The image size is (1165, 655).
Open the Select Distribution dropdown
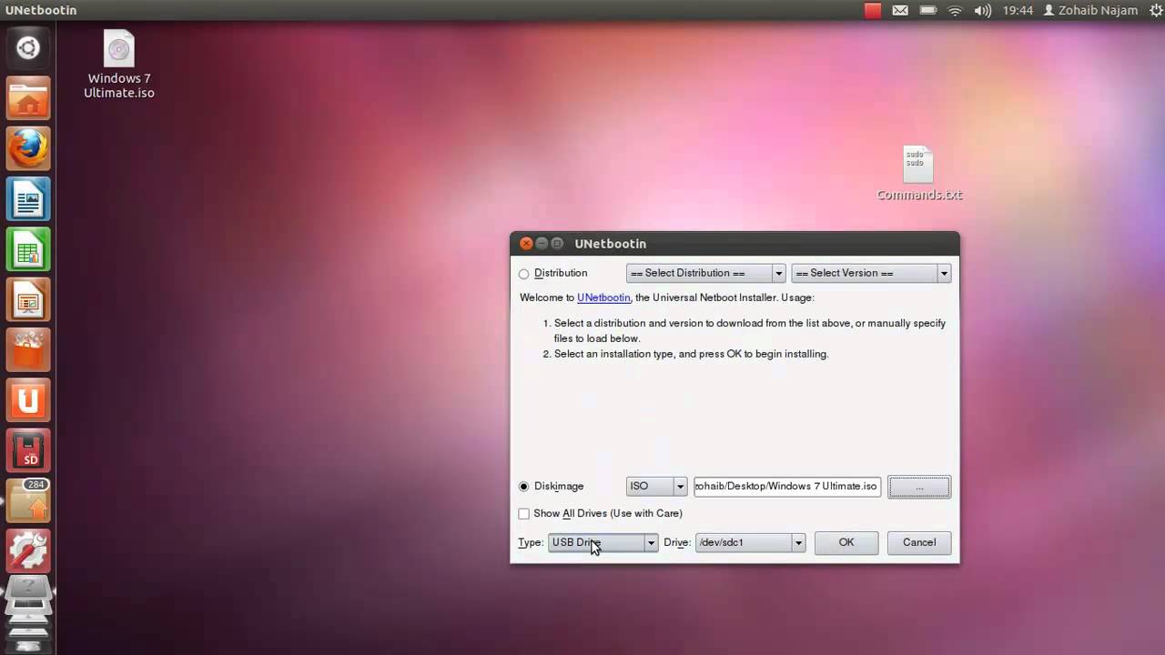point(705,273)
